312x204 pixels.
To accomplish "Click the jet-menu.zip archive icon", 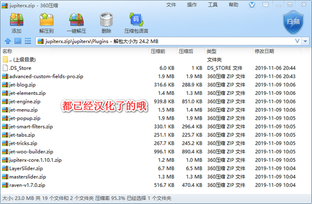I will coord(5,110).
